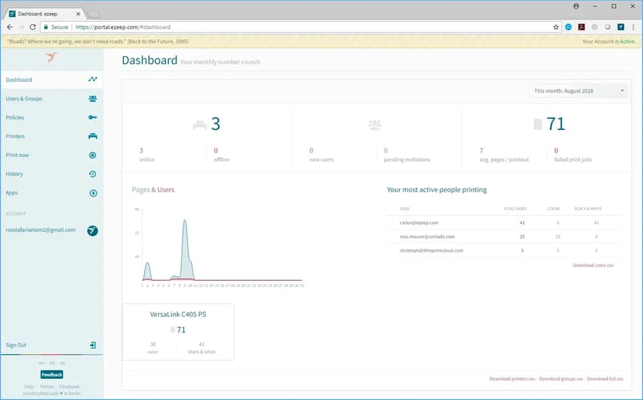643x400 pixels.
Task: Click the ezeep extension icon in the toolbar
Action: click(621, 27)
